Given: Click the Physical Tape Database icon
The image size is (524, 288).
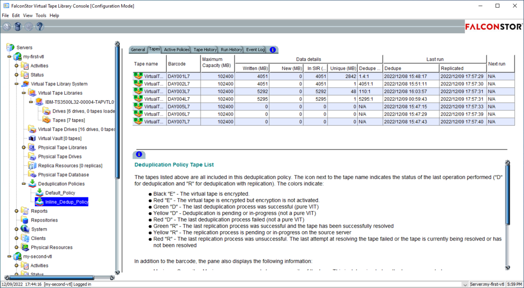Looking at the screenshot, I should (32, 175).
